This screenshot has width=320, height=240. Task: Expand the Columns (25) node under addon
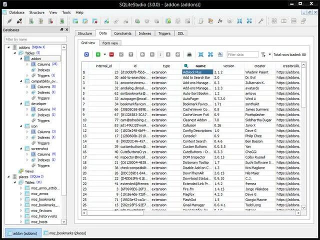pos(27,64)
